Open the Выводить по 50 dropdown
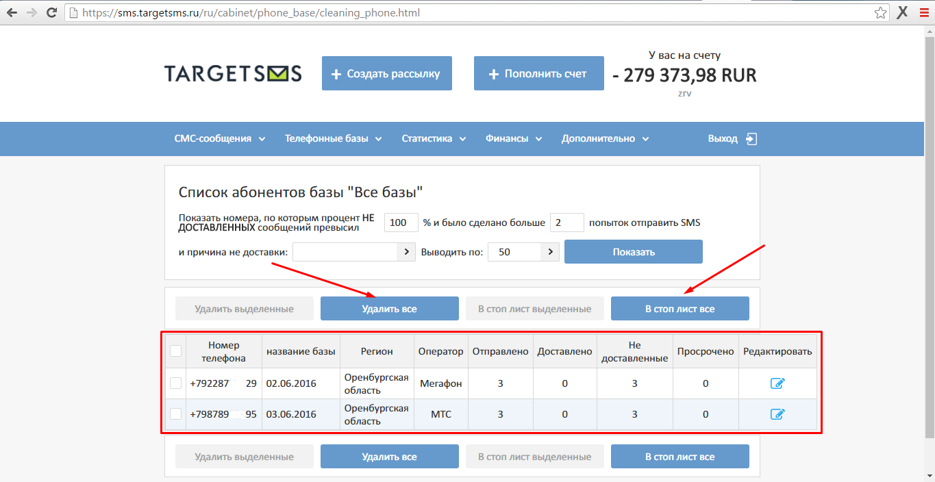The image size is (935, 482). click(x=523, y=252)
